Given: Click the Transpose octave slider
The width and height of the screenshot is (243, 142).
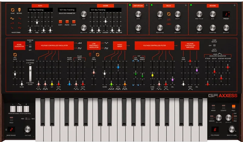Looking at the screenshot, I should [x=30, y=74].
